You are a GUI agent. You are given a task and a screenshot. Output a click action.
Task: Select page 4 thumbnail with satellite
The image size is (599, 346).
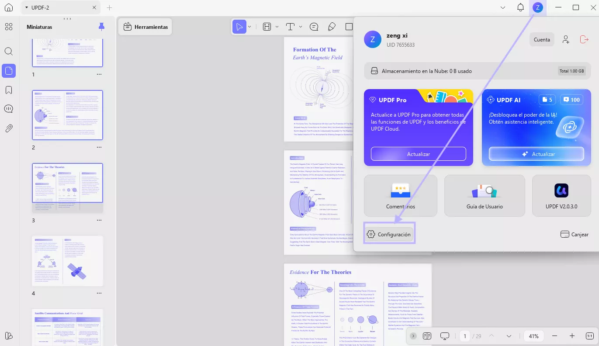coord(68,261)
